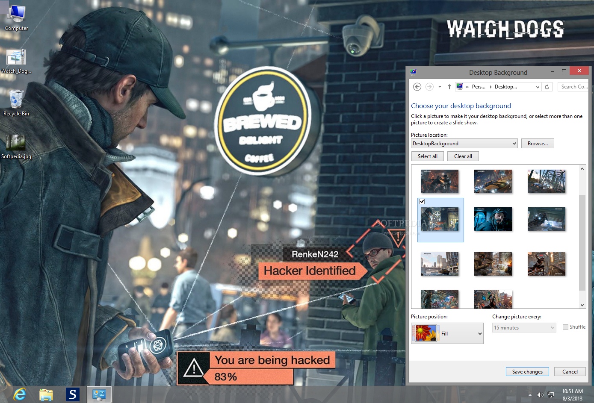Open File Explorer from taskbar
This screenshot has height=403, width=594.
tap(46, 394)
